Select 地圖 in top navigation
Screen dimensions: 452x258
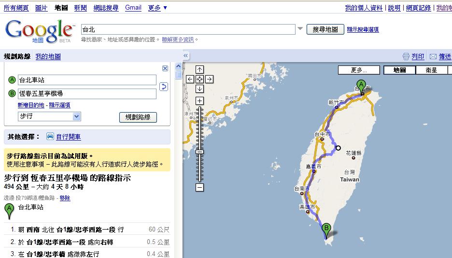pyautogui.click(x=61, y=8)
